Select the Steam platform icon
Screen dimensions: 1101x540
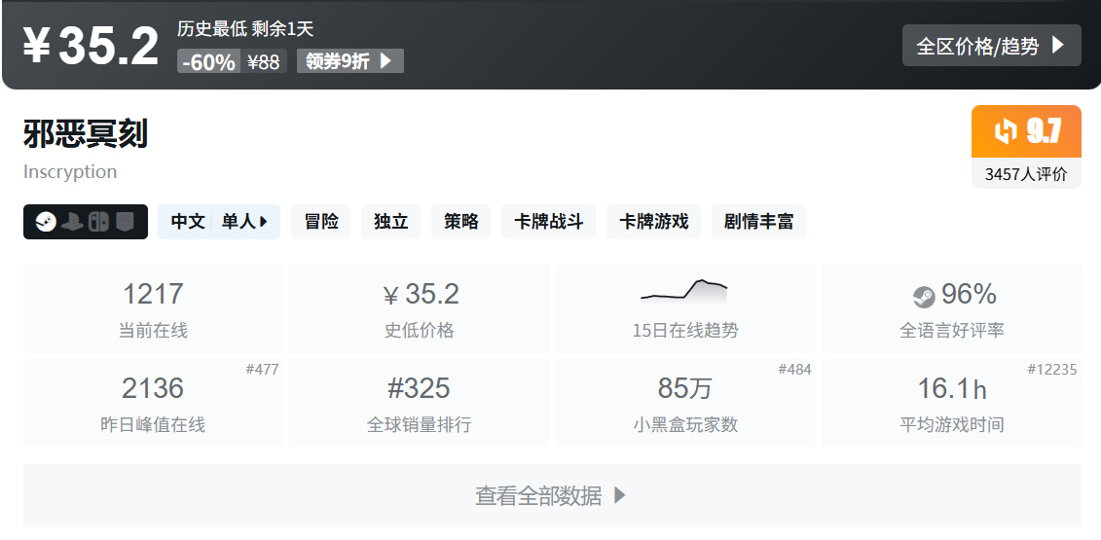coord(46,222)
